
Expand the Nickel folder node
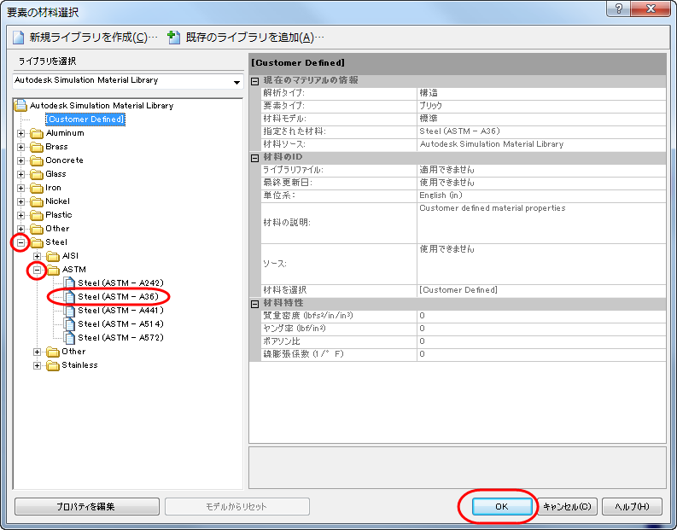click(20, 201)
